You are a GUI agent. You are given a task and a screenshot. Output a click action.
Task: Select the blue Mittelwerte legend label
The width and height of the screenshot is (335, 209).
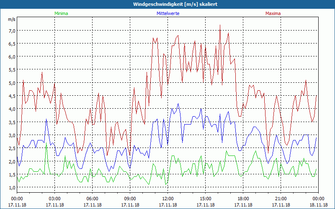coord(168,13)
